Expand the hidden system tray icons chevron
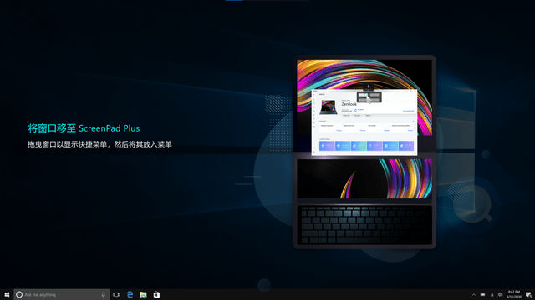The width and height of the screenshot is (535, 300). [x=474, y=294]
